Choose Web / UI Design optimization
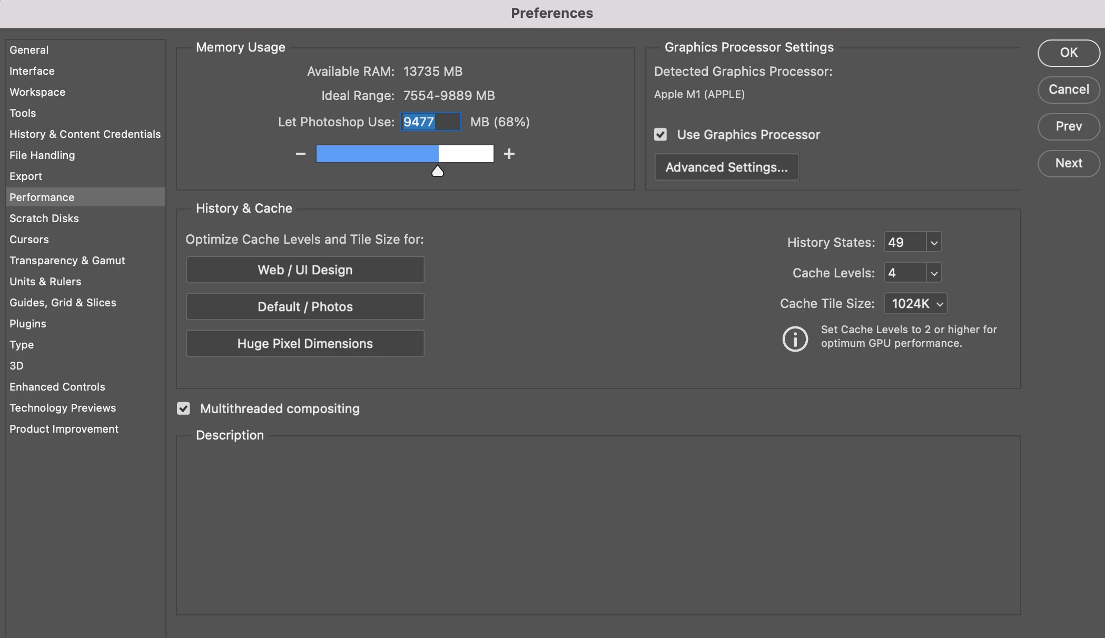Screen dimensions: 1105x638 coord(305,270)
